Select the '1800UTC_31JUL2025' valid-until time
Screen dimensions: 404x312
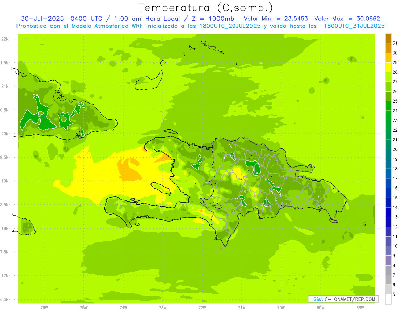(x=354, y=26)
